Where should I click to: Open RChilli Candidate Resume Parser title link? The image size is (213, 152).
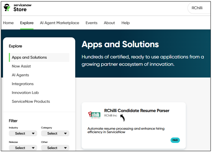[x=137, y=110]
